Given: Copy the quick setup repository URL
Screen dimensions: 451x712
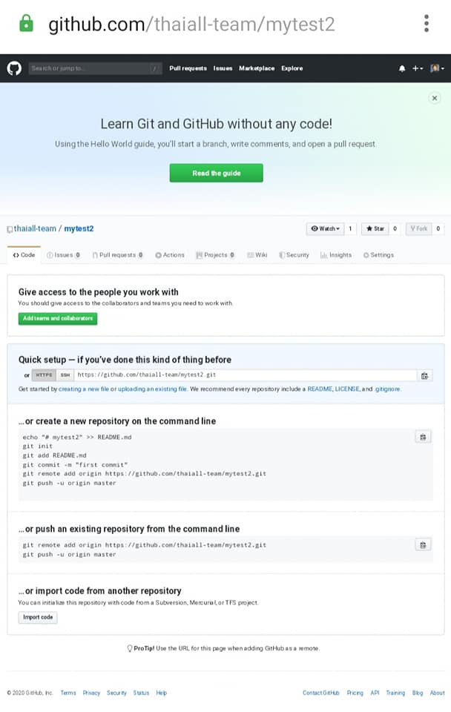Looking at the screenshot, I should [x=424, y=375].
